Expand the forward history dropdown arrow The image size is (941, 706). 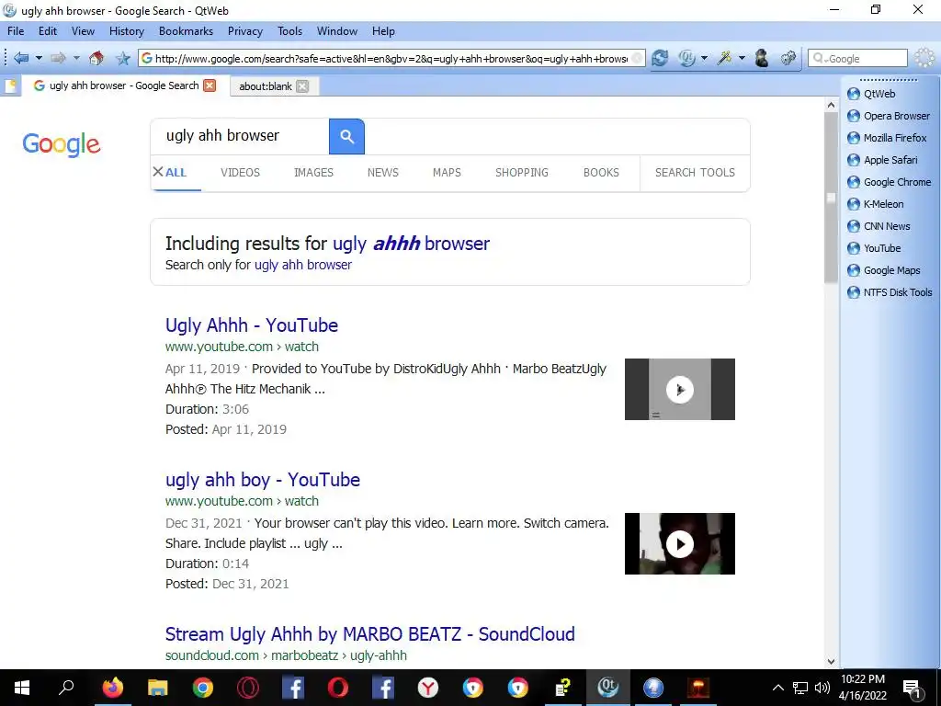(77, 58)
